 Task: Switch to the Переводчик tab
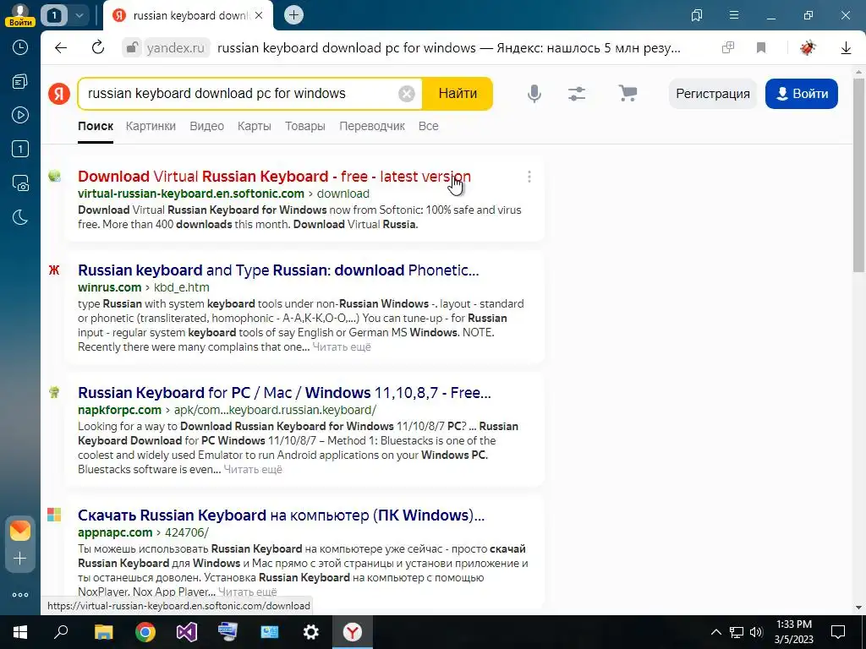click(372, 126)
